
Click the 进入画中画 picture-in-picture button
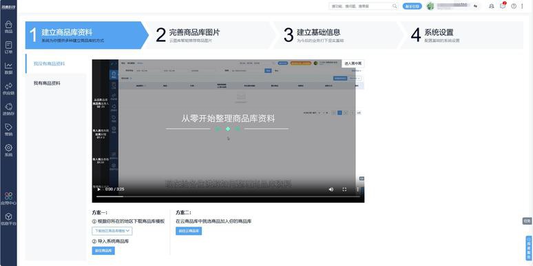(353, 63)
